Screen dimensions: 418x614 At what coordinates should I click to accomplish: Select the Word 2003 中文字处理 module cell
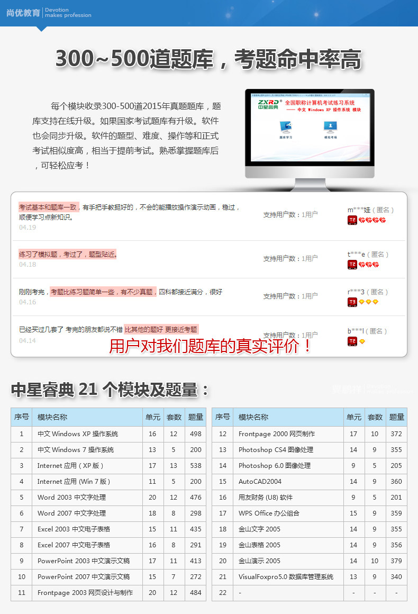pyautogui.click(x=87, y=498)
